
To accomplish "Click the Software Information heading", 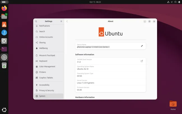I will click(x=85, y=54).
